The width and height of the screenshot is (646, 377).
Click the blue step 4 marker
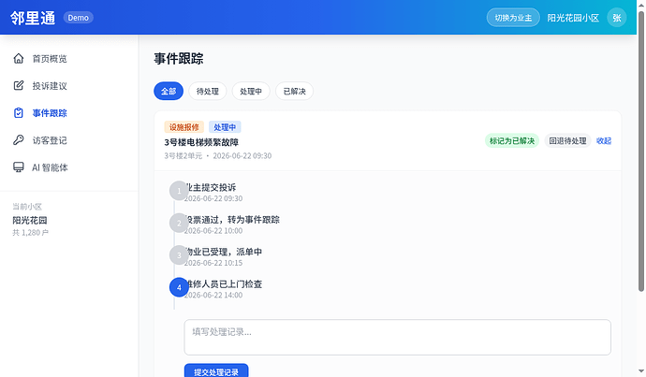[x=179, y=287]
